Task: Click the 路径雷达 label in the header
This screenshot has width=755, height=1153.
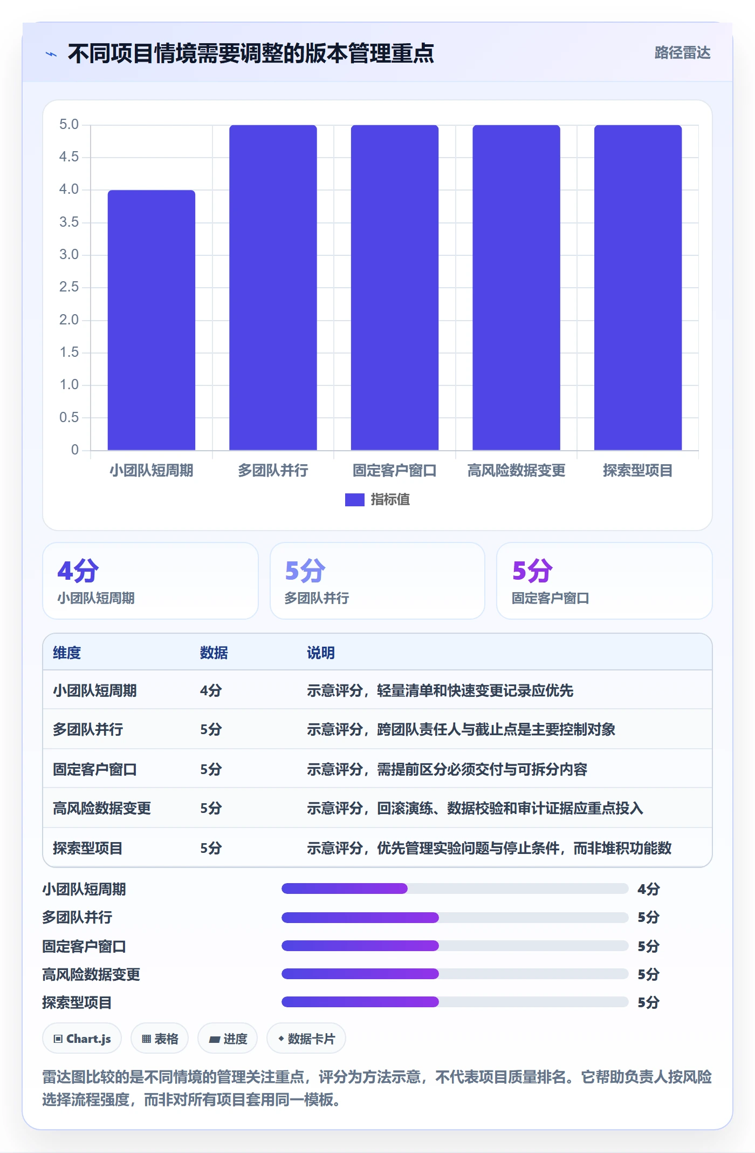Action: click(682, 53)
